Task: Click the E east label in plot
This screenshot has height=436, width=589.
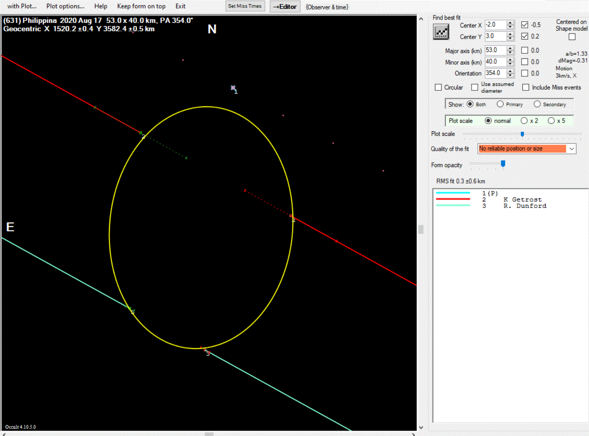Action: 10,227
